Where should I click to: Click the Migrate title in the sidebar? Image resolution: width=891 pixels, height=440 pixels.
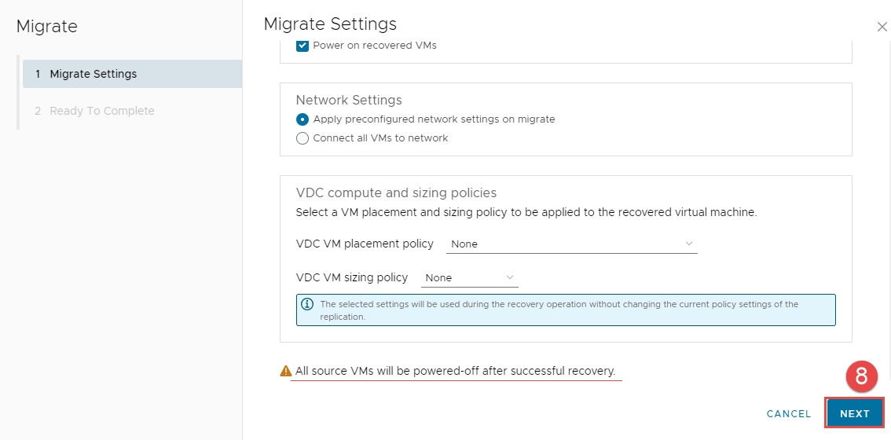pos(47,27)
